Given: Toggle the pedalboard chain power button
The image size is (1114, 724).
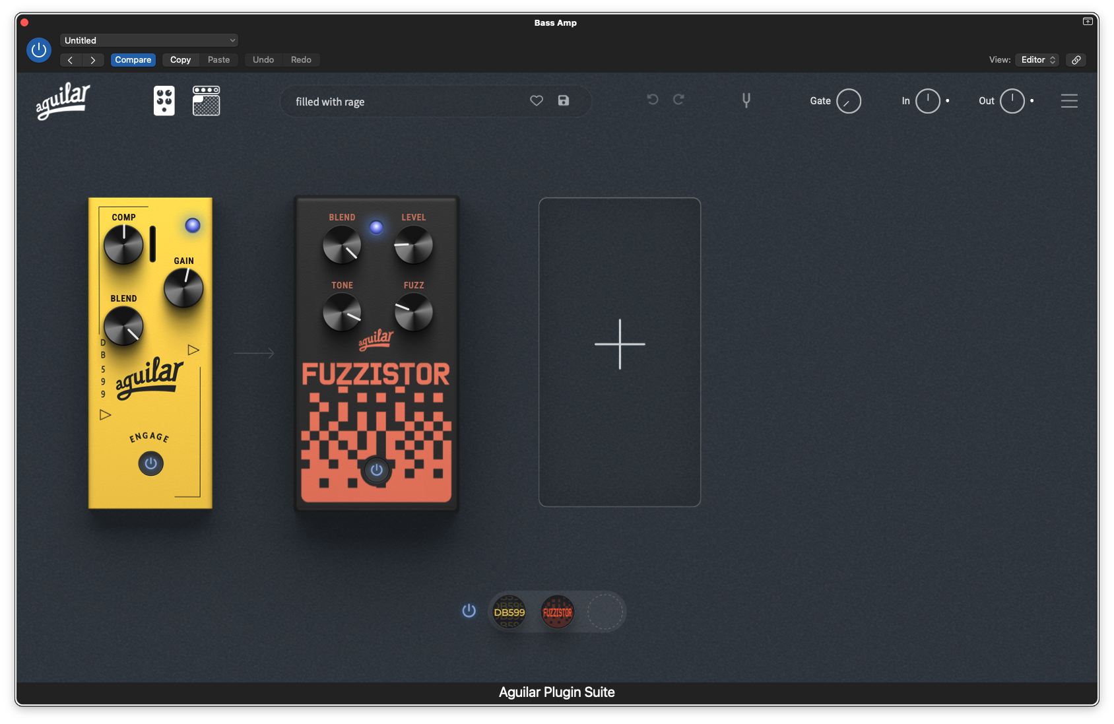Looking at the screenshot, I should coord(469,611).
